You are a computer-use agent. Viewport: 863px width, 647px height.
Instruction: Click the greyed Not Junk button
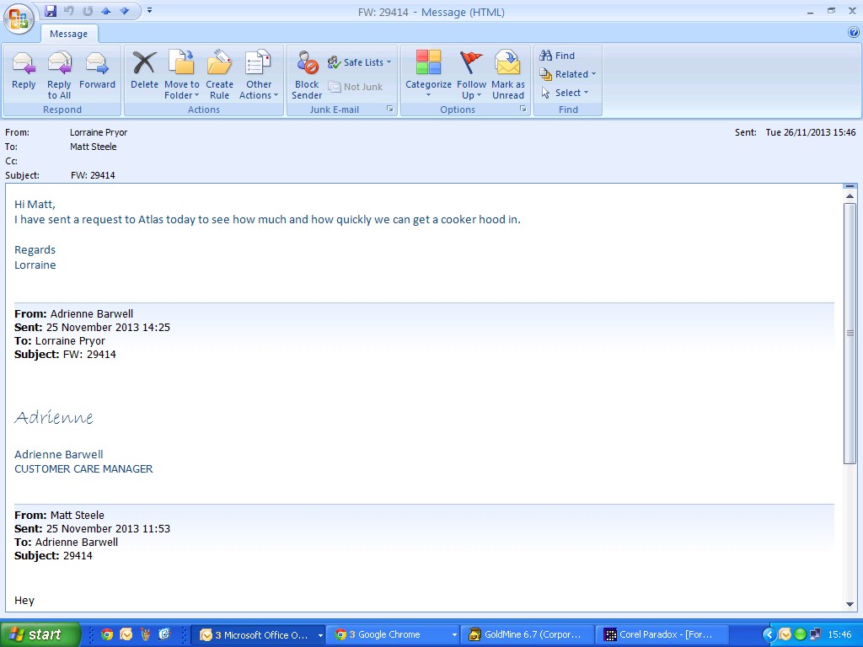pos(356,87)
